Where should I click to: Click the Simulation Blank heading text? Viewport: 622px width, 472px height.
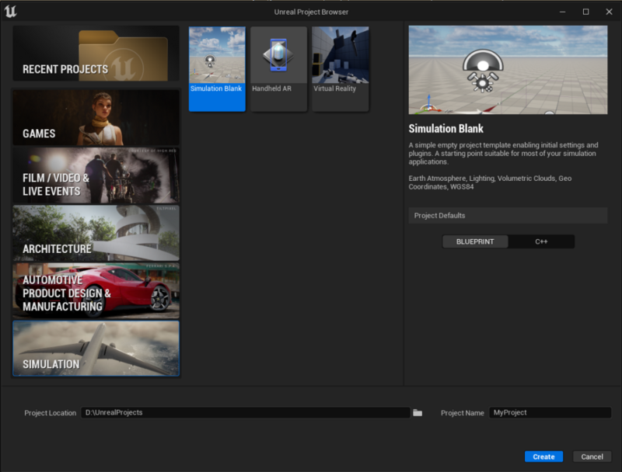point(446,129)
